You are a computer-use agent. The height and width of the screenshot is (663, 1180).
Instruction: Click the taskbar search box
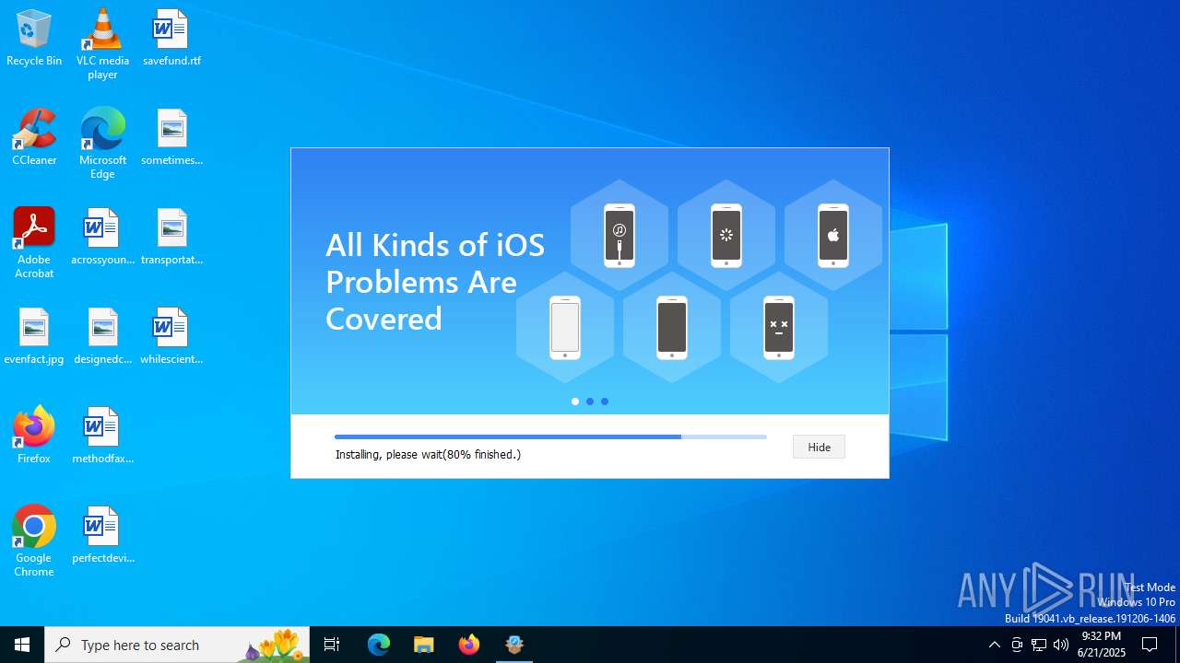[x=177, y=645]
